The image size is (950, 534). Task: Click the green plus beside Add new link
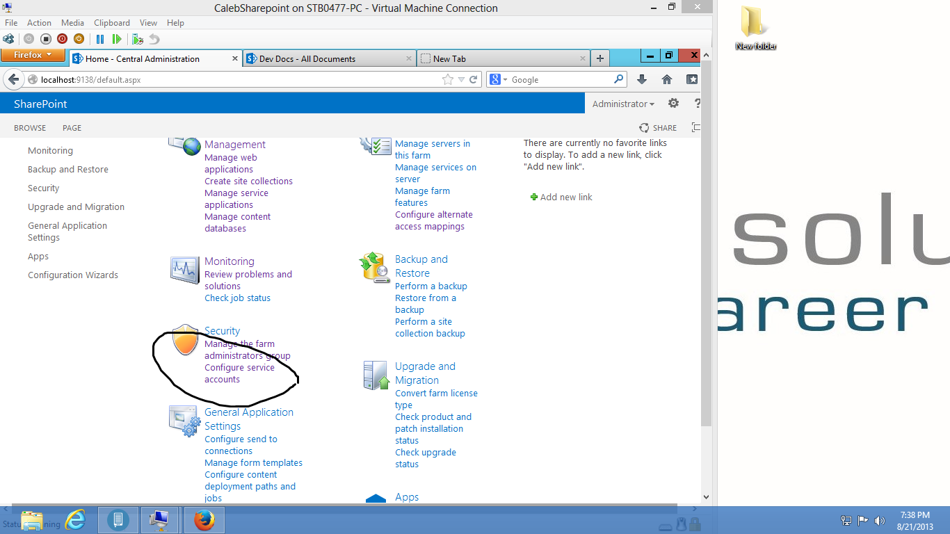[534, 197]
